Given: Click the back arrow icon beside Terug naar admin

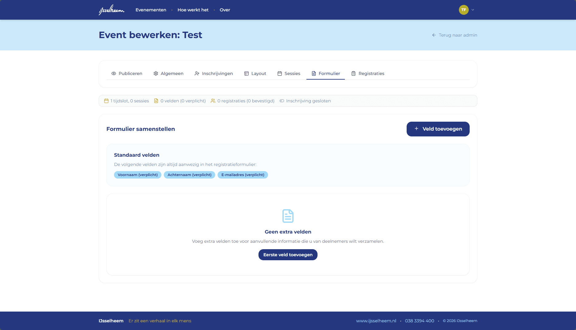Looking at the screenshot, I should tap(434, 35).
